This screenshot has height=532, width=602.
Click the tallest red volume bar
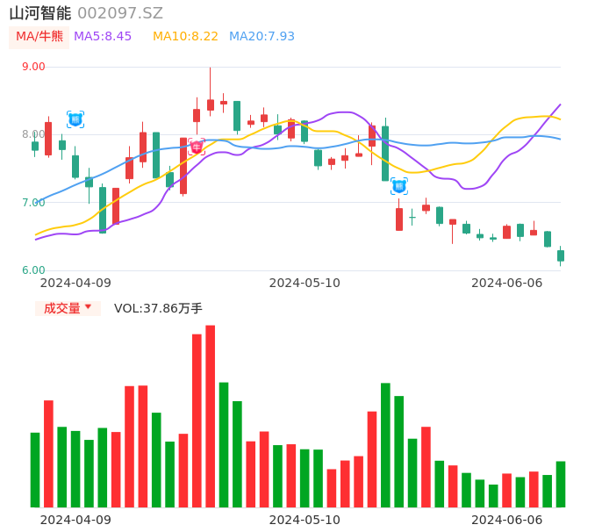coord(210,416)
